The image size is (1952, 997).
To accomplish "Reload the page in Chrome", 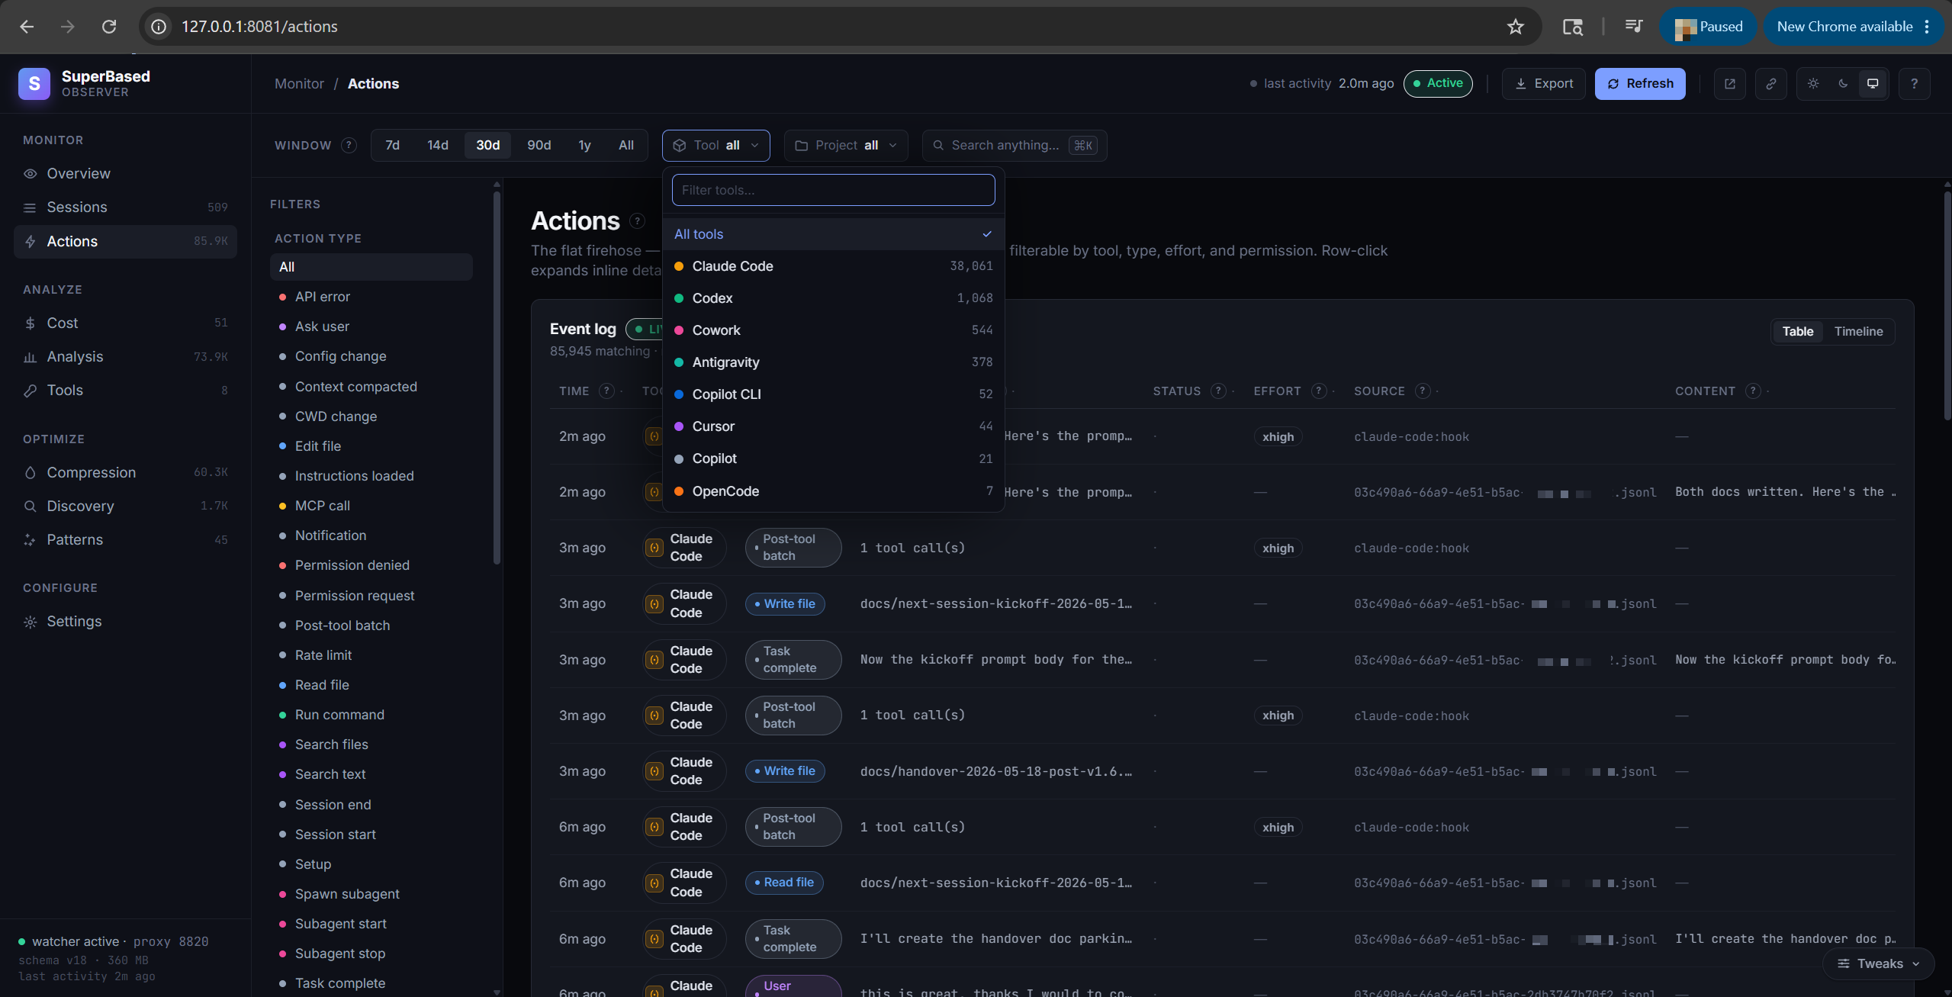I will 109,27.
